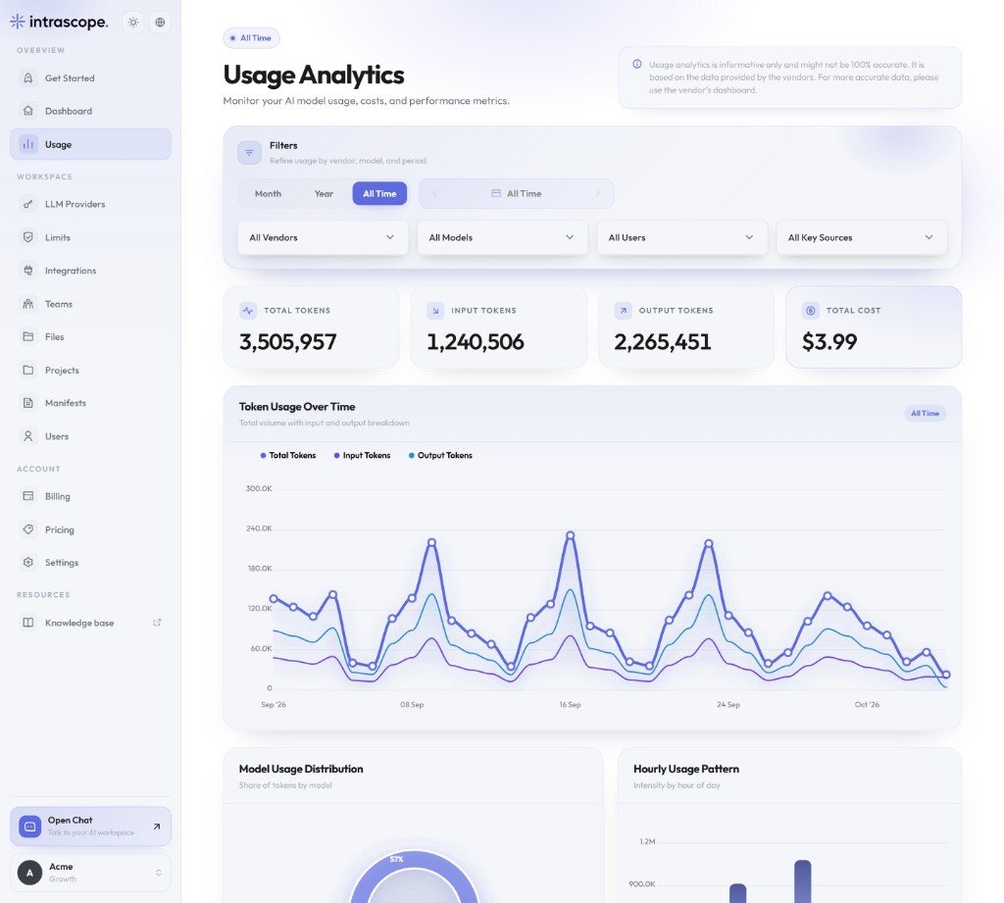The width and height of the screenshot is (1004, 903).
Task: Toggle the light theme sun icon
Action: [133, 23]
